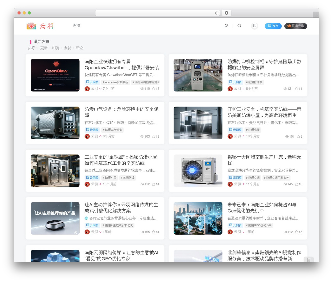Screen dimensions: 333x282
Task: Click the lightbulb theme icon in header
Action: [x=226, y=26]
